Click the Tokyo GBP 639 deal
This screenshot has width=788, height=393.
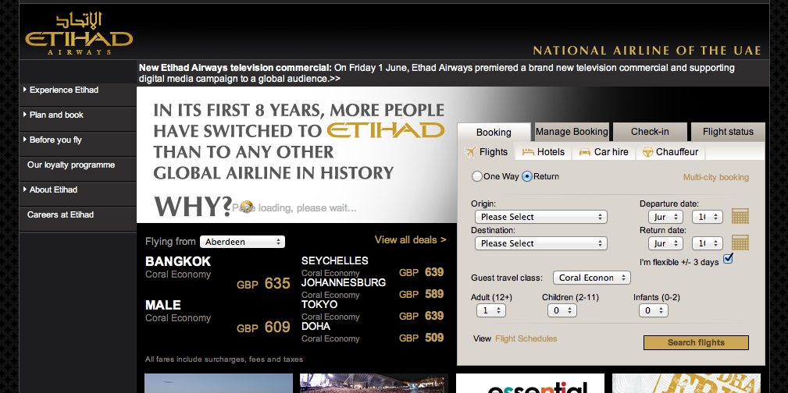(373, 310)
